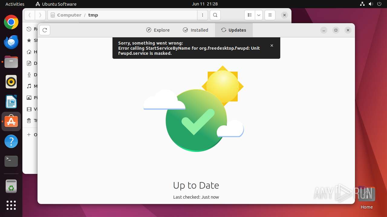387x217 pixels.
Task: Go back in Files window
Action: 30,15
